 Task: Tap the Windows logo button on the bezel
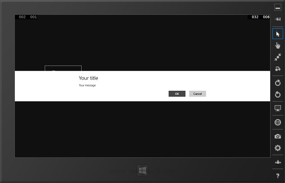(142, 170)
